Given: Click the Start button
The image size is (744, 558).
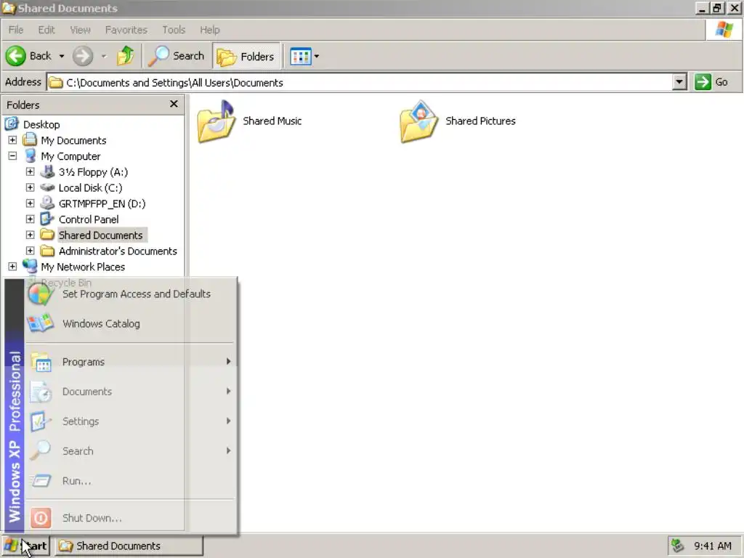Looking at the screenshot, I should (25, 546).
